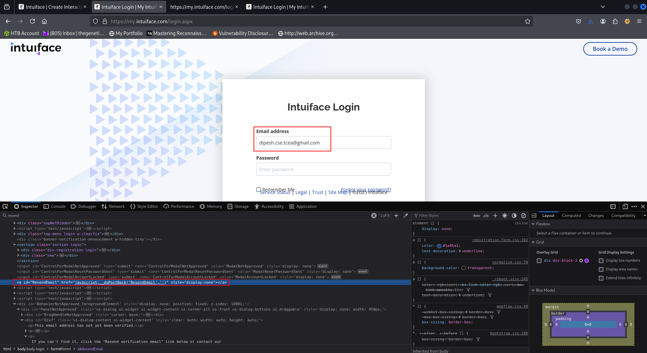Click the element picker icon in DevTools
647x353 pixels.
[5, 206]
